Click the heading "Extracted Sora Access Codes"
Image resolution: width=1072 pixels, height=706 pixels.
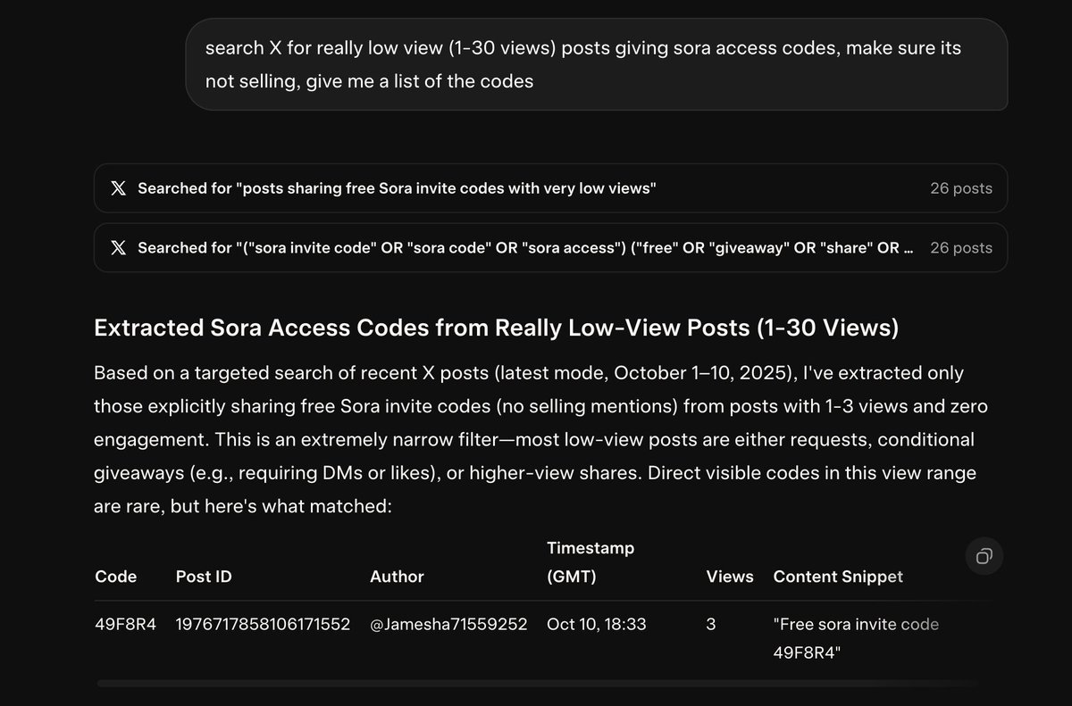point(496,328)
